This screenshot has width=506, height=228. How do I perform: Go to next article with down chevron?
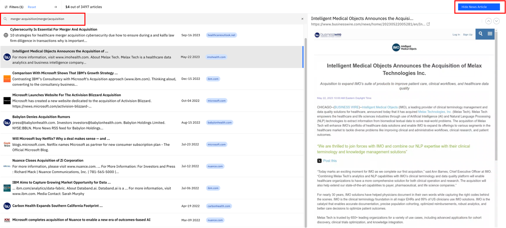(x=496, y=21)
